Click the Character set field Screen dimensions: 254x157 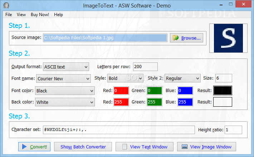click(x=119, y=130)
